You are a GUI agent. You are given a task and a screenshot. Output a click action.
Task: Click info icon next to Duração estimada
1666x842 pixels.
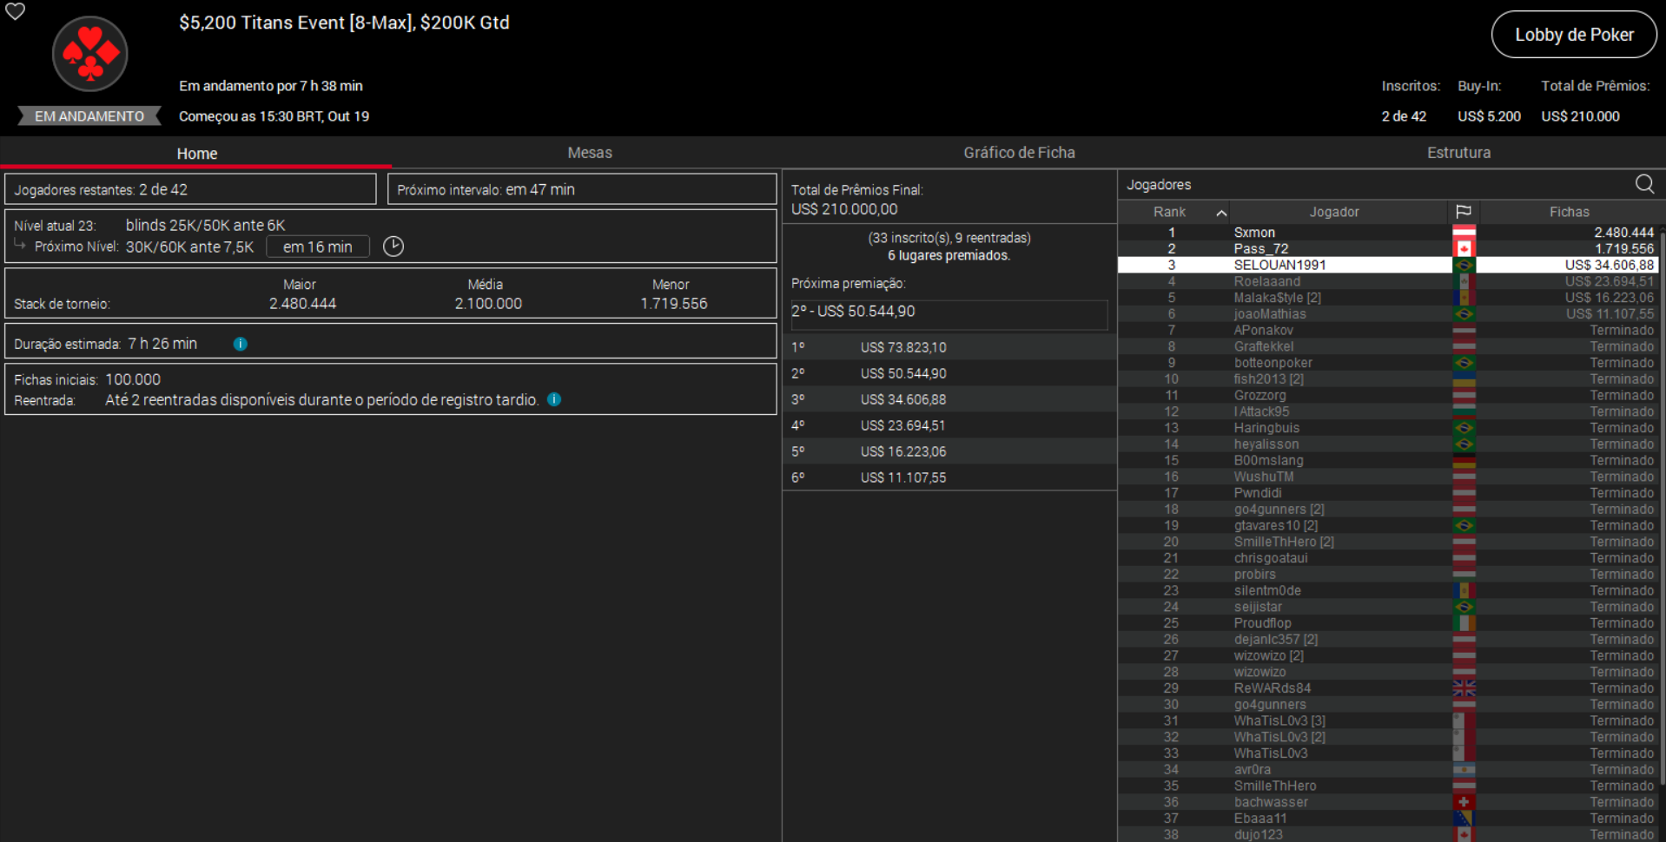coord(241,344)
